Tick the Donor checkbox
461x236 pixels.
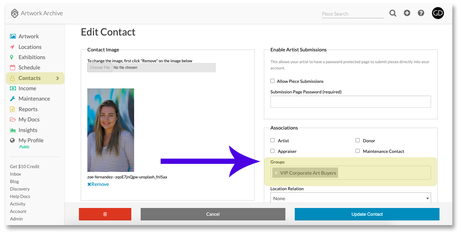pos(358,140)
